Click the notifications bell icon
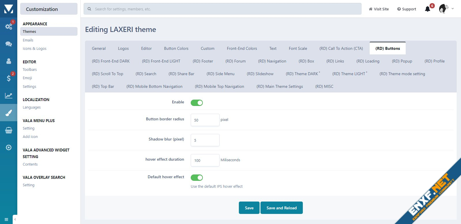Viewport: 461px width, 224px height. click(428, 9)
